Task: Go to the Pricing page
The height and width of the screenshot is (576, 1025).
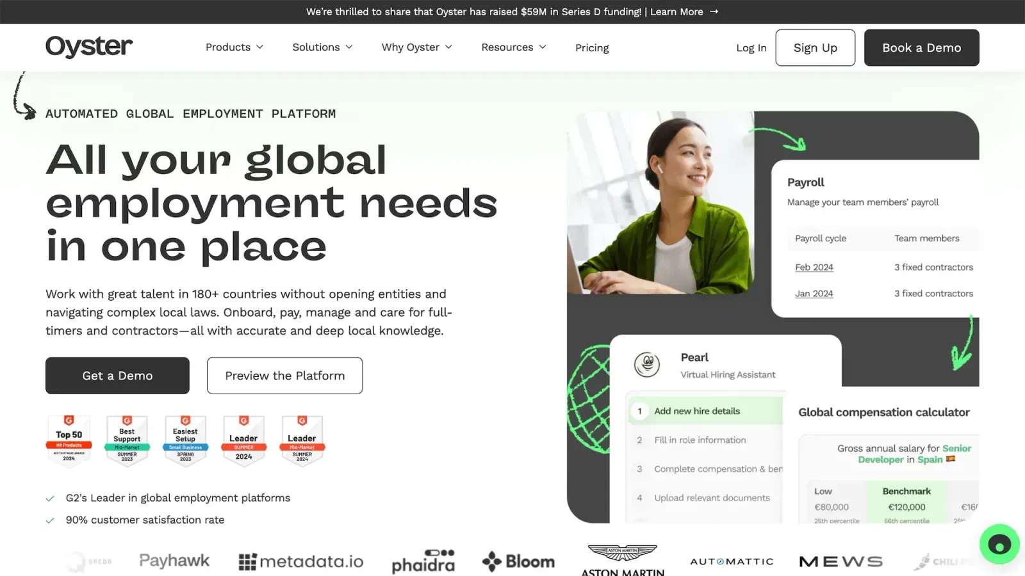Action: pos(592,48)
